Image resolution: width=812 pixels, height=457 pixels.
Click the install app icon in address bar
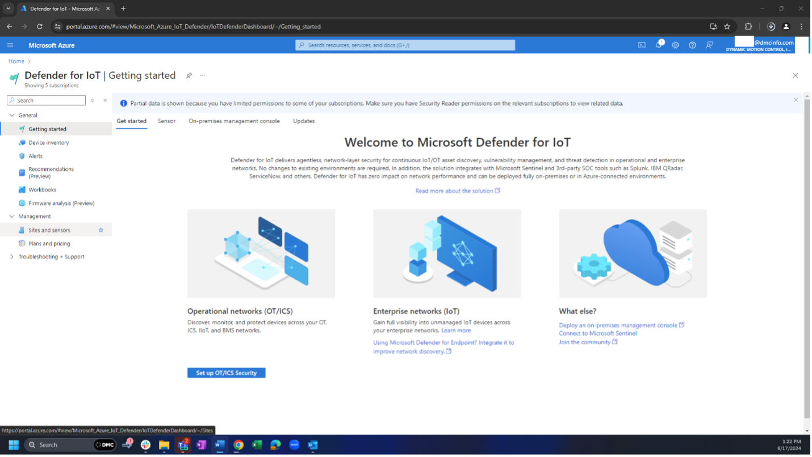tap(714, 27)
